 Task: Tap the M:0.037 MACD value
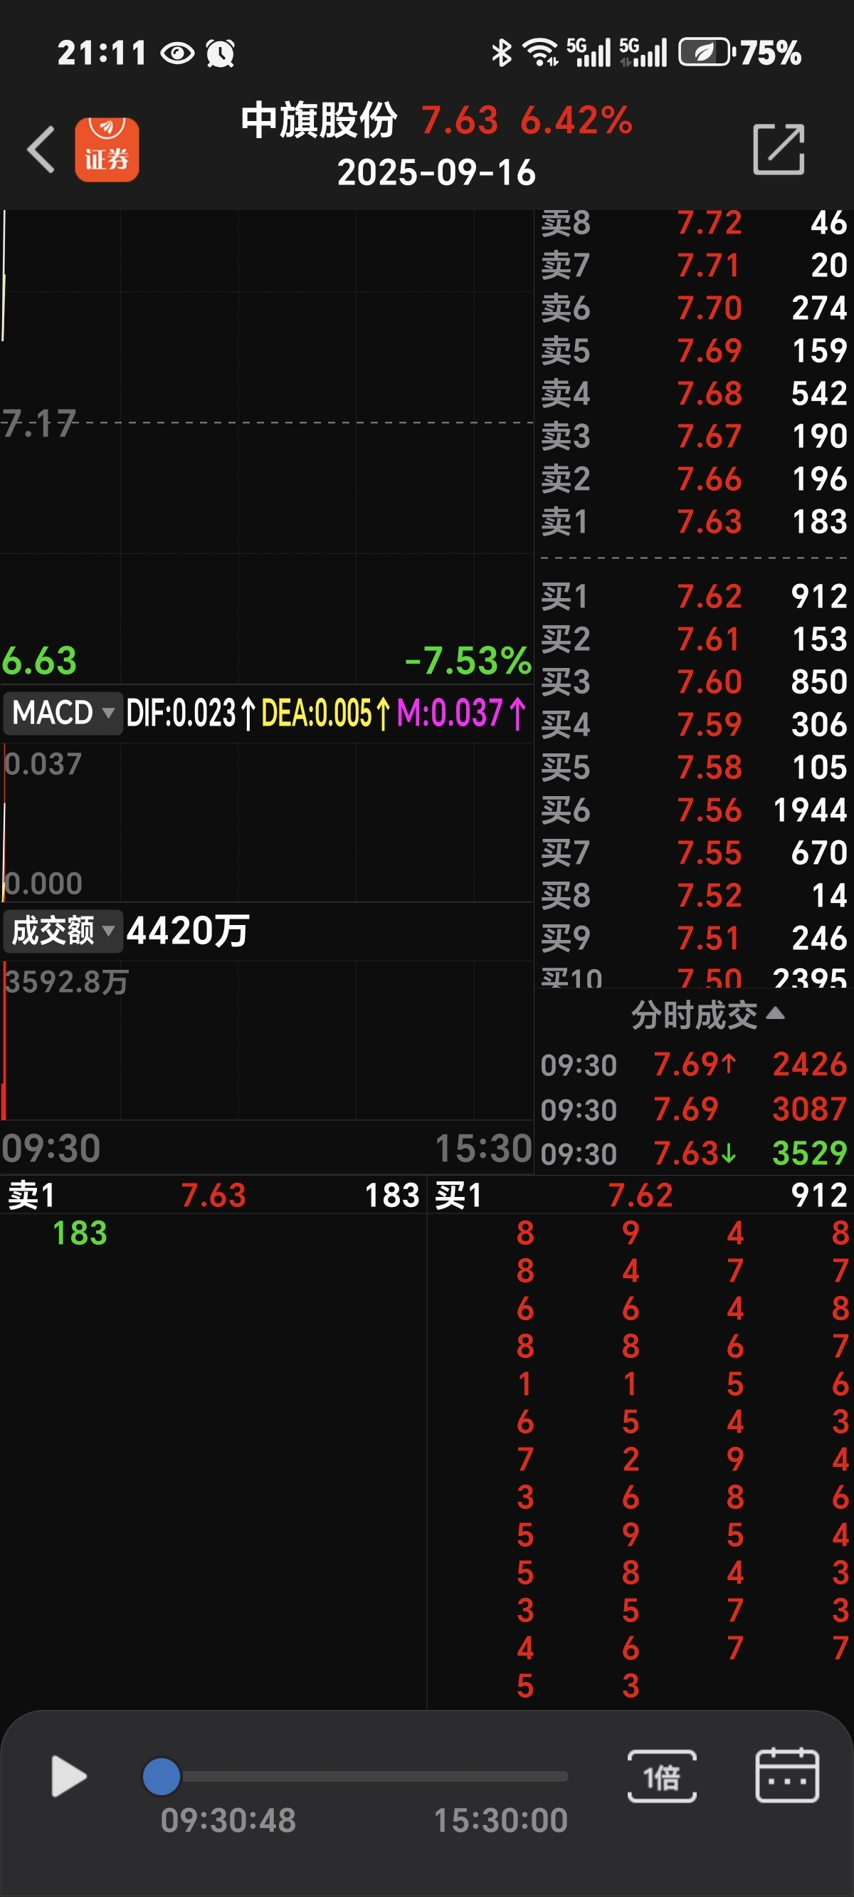[462, 713]
